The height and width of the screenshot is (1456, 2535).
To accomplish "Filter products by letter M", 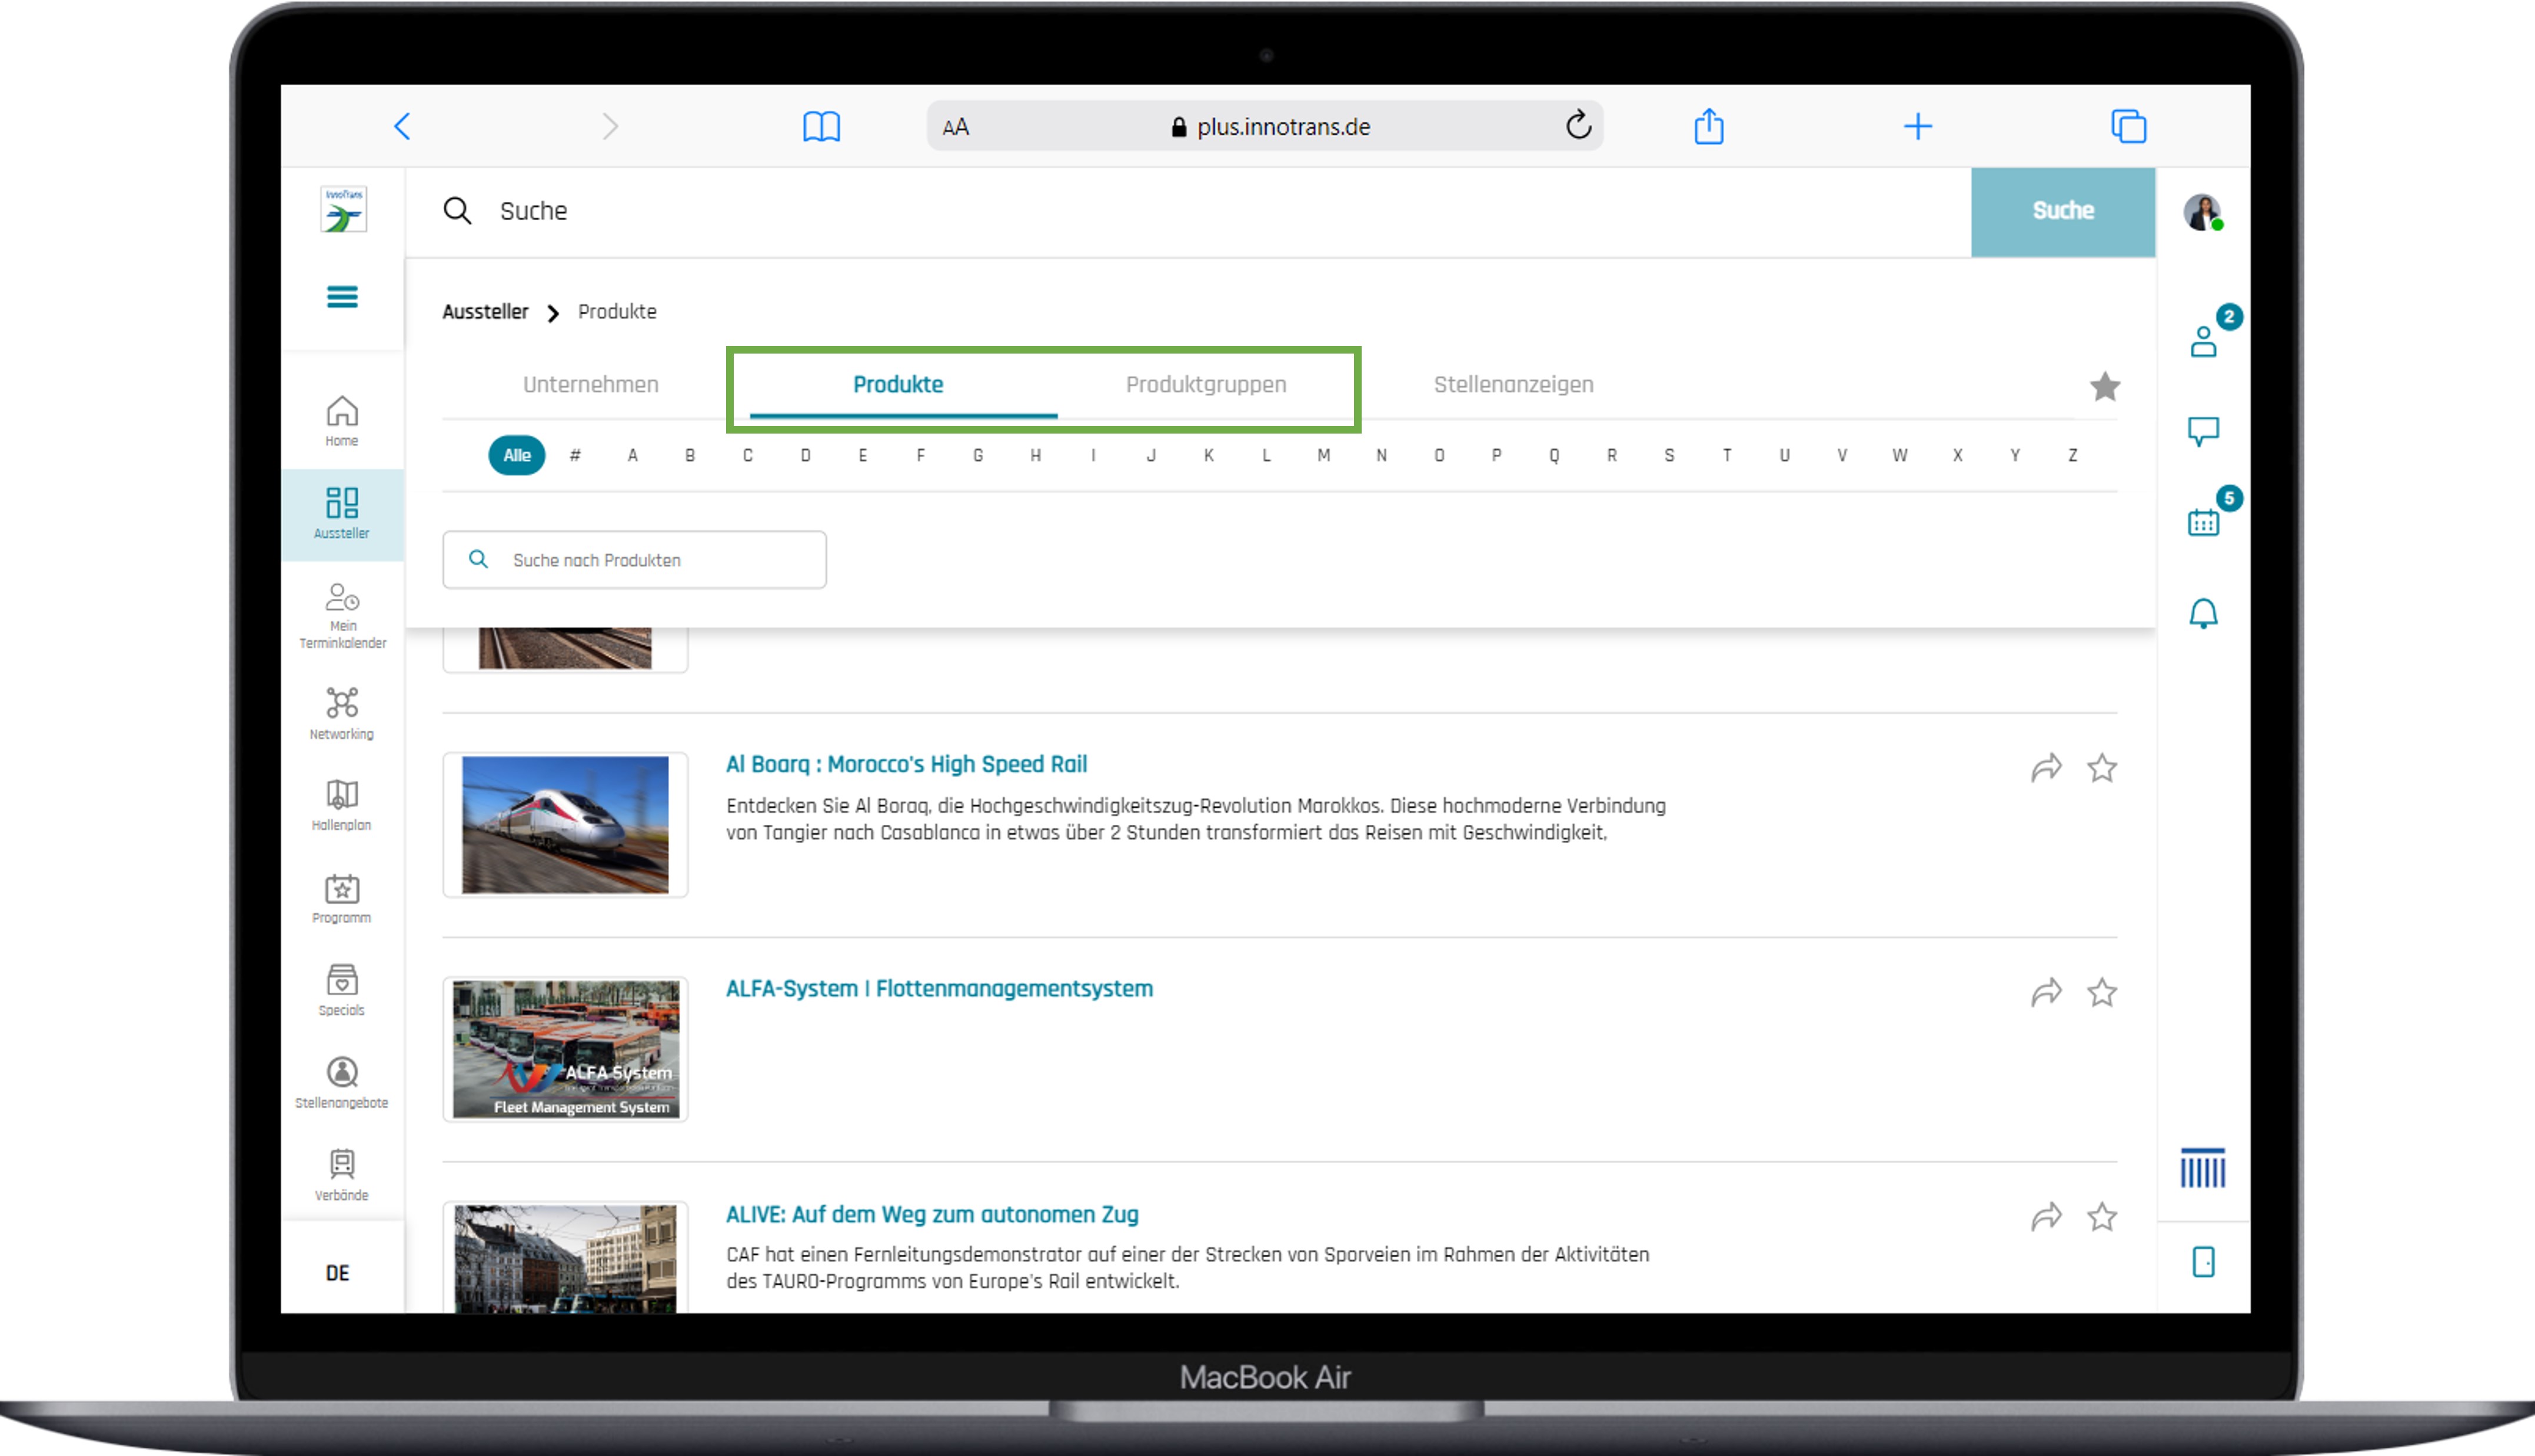I will [1323, 455].
